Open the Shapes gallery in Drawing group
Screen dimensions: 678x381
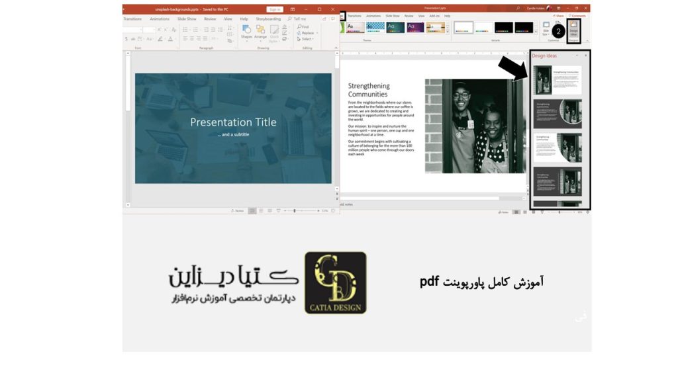click(246, 30)
